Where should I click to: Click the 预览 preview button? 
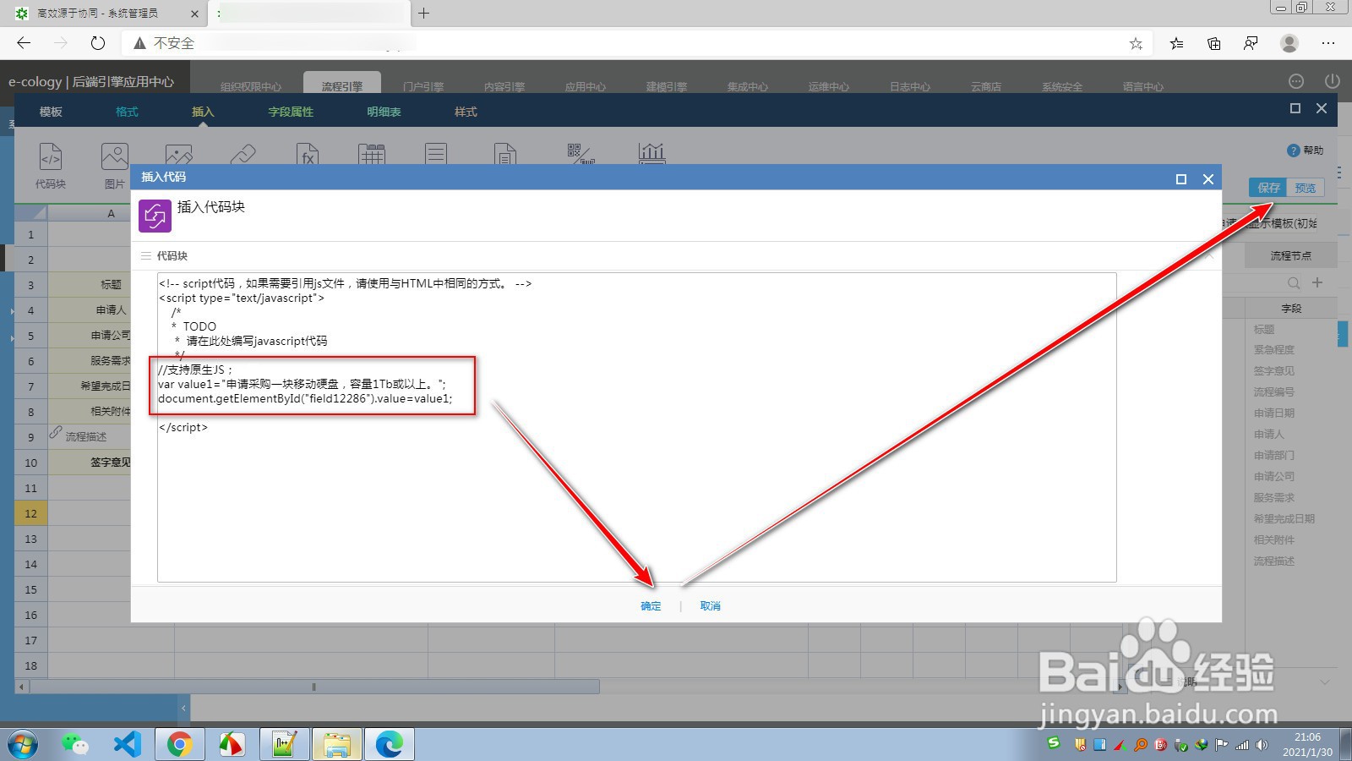[1306, 188]
